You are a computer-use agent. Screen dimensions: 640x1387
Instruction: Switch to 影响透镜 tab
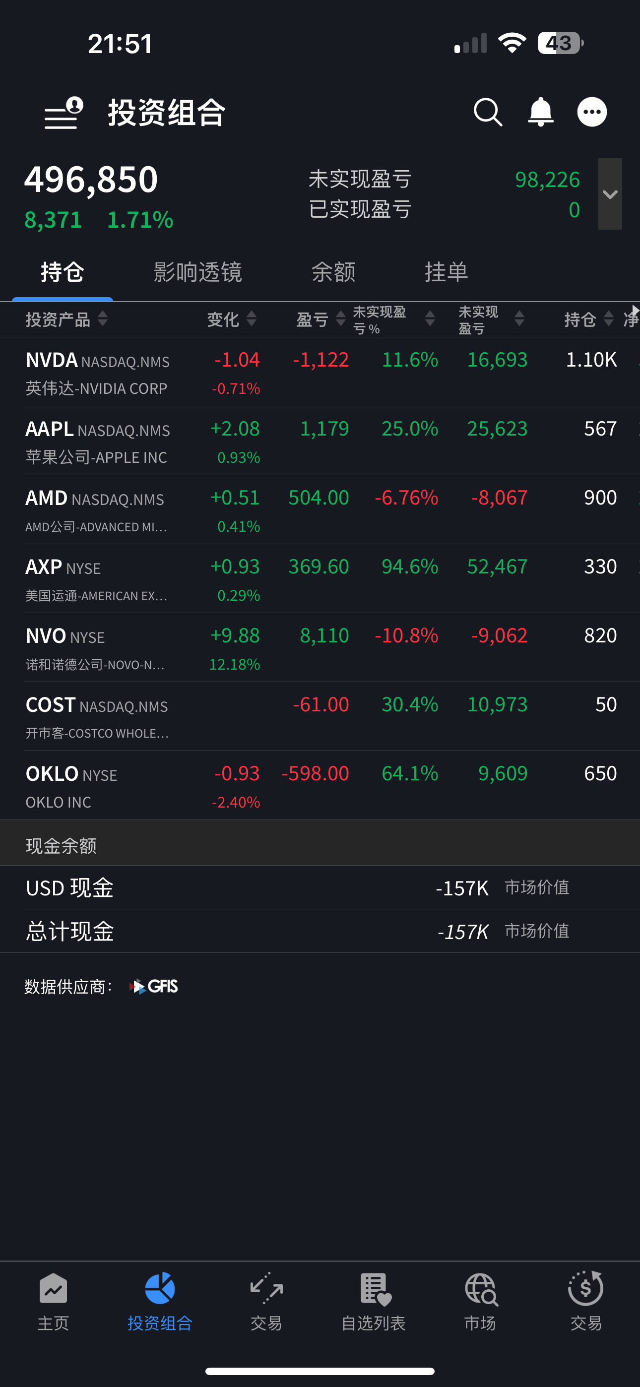point(198,272)
